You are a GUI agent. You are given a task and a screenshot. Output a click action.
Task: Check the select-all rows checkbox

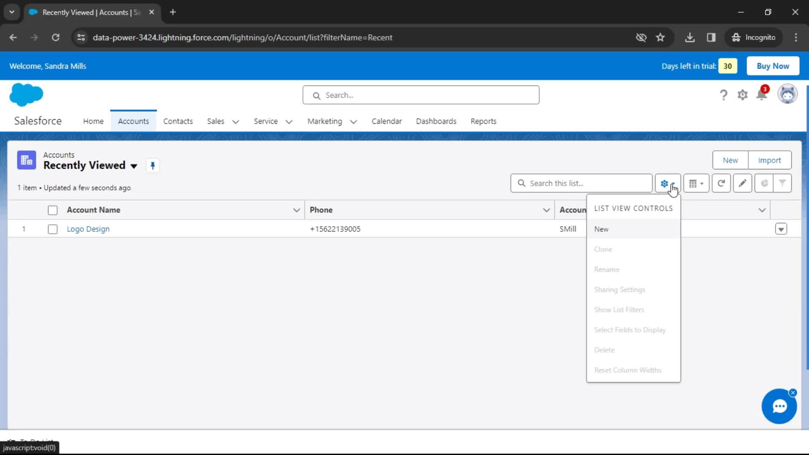click(x=53, y=210)
